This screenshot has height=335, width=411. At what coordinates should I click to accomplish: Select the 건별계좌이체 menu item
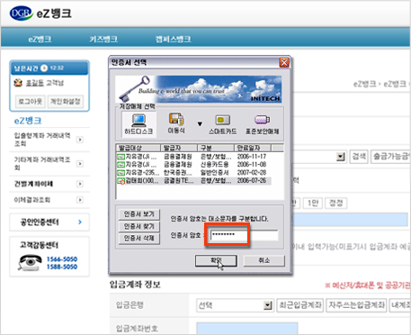(33, 184)
